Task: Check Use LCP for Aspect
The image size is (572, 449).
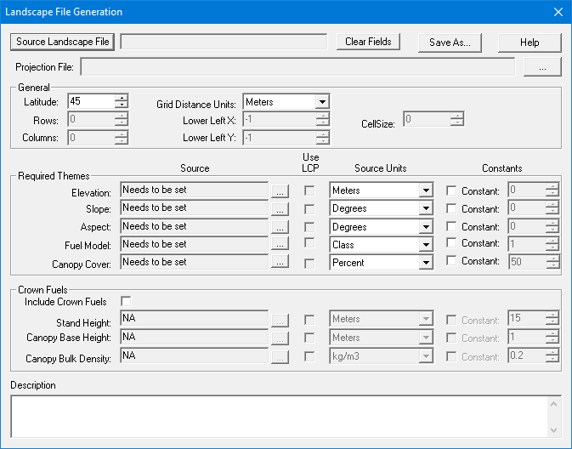Action: click(x=309, y=227)
